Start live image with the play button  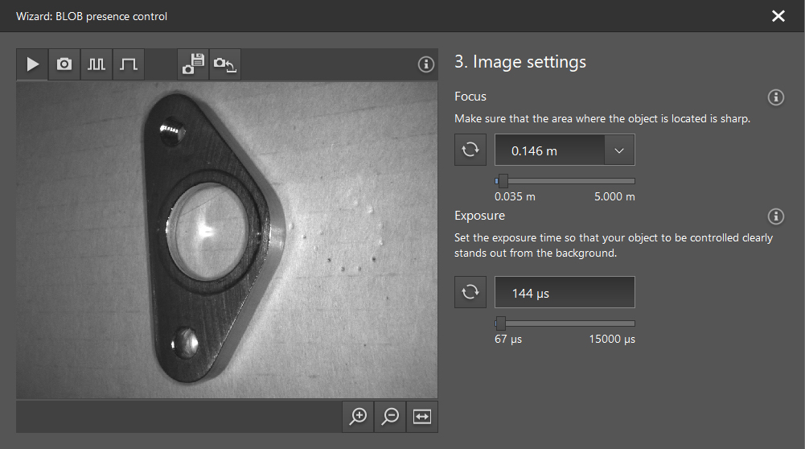pos(32,64)
